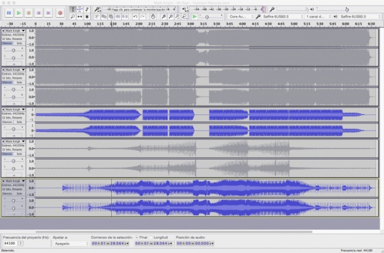Click the playback volume slider knob
This screenshot has width=384, height=253.
coord(347,9)
